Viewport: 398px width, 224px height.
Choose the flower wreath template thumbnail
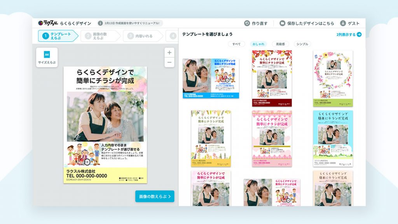coord(333,78)
